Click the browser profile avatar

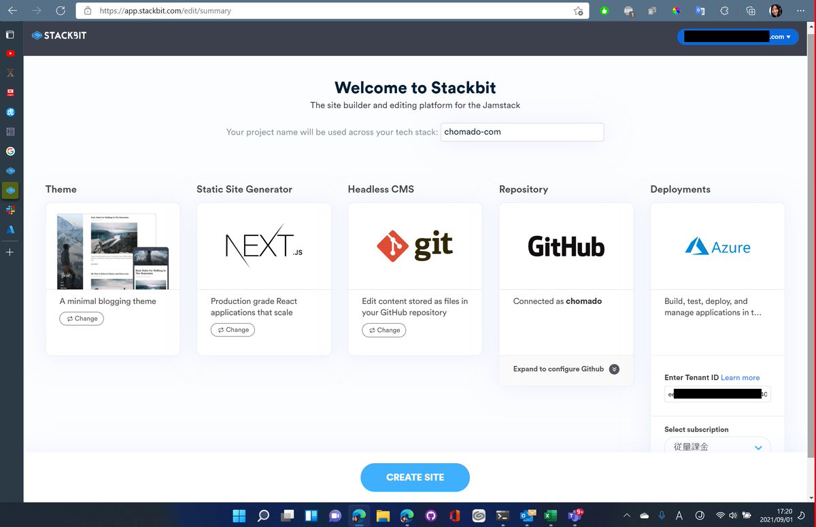point(775,11)
